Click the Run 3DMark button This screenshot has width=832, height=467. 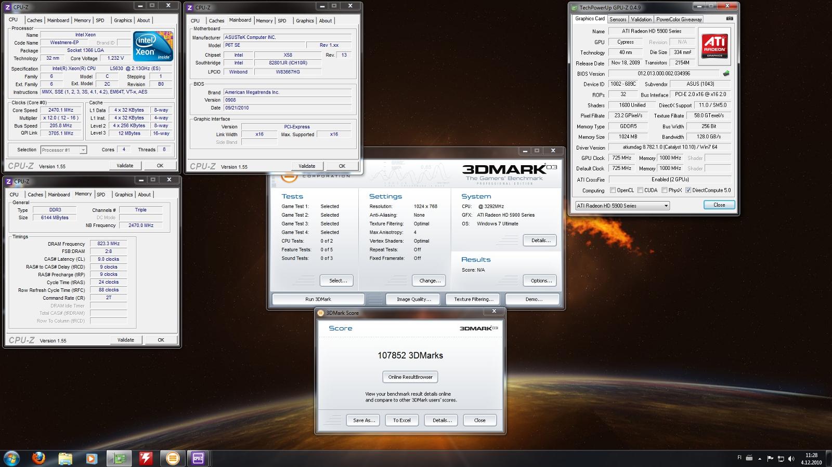(x=318, y=299)
